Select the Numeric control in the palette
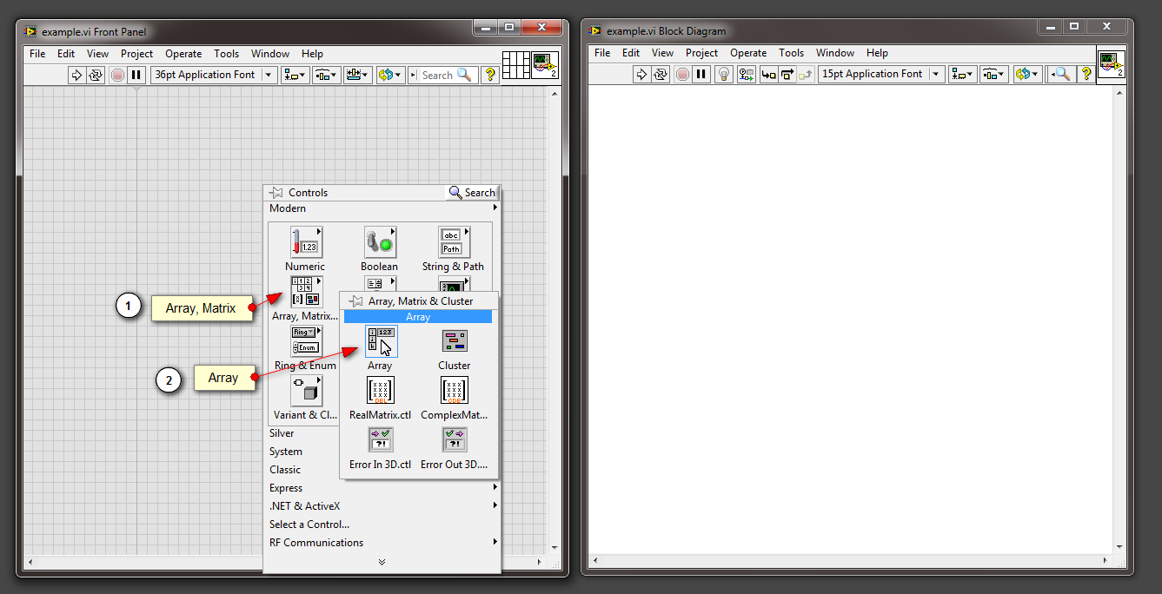Viewport: 1162px width, 594px height. (305, 241)
